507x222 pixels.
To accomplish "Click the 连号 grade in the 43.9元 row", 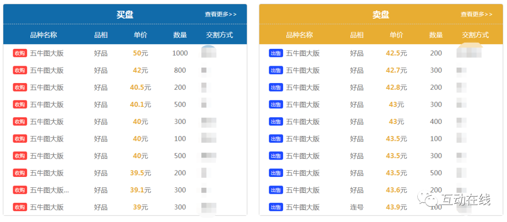I will (357, 207).
